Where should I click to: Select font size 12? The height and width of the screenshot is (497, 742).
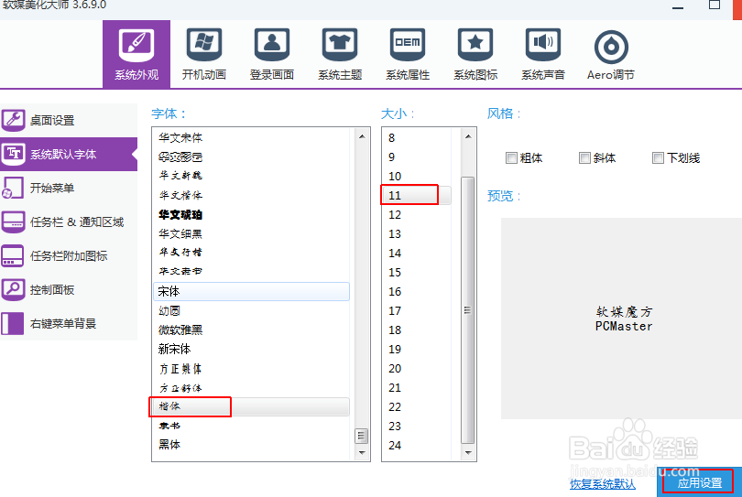coord(417,215)
